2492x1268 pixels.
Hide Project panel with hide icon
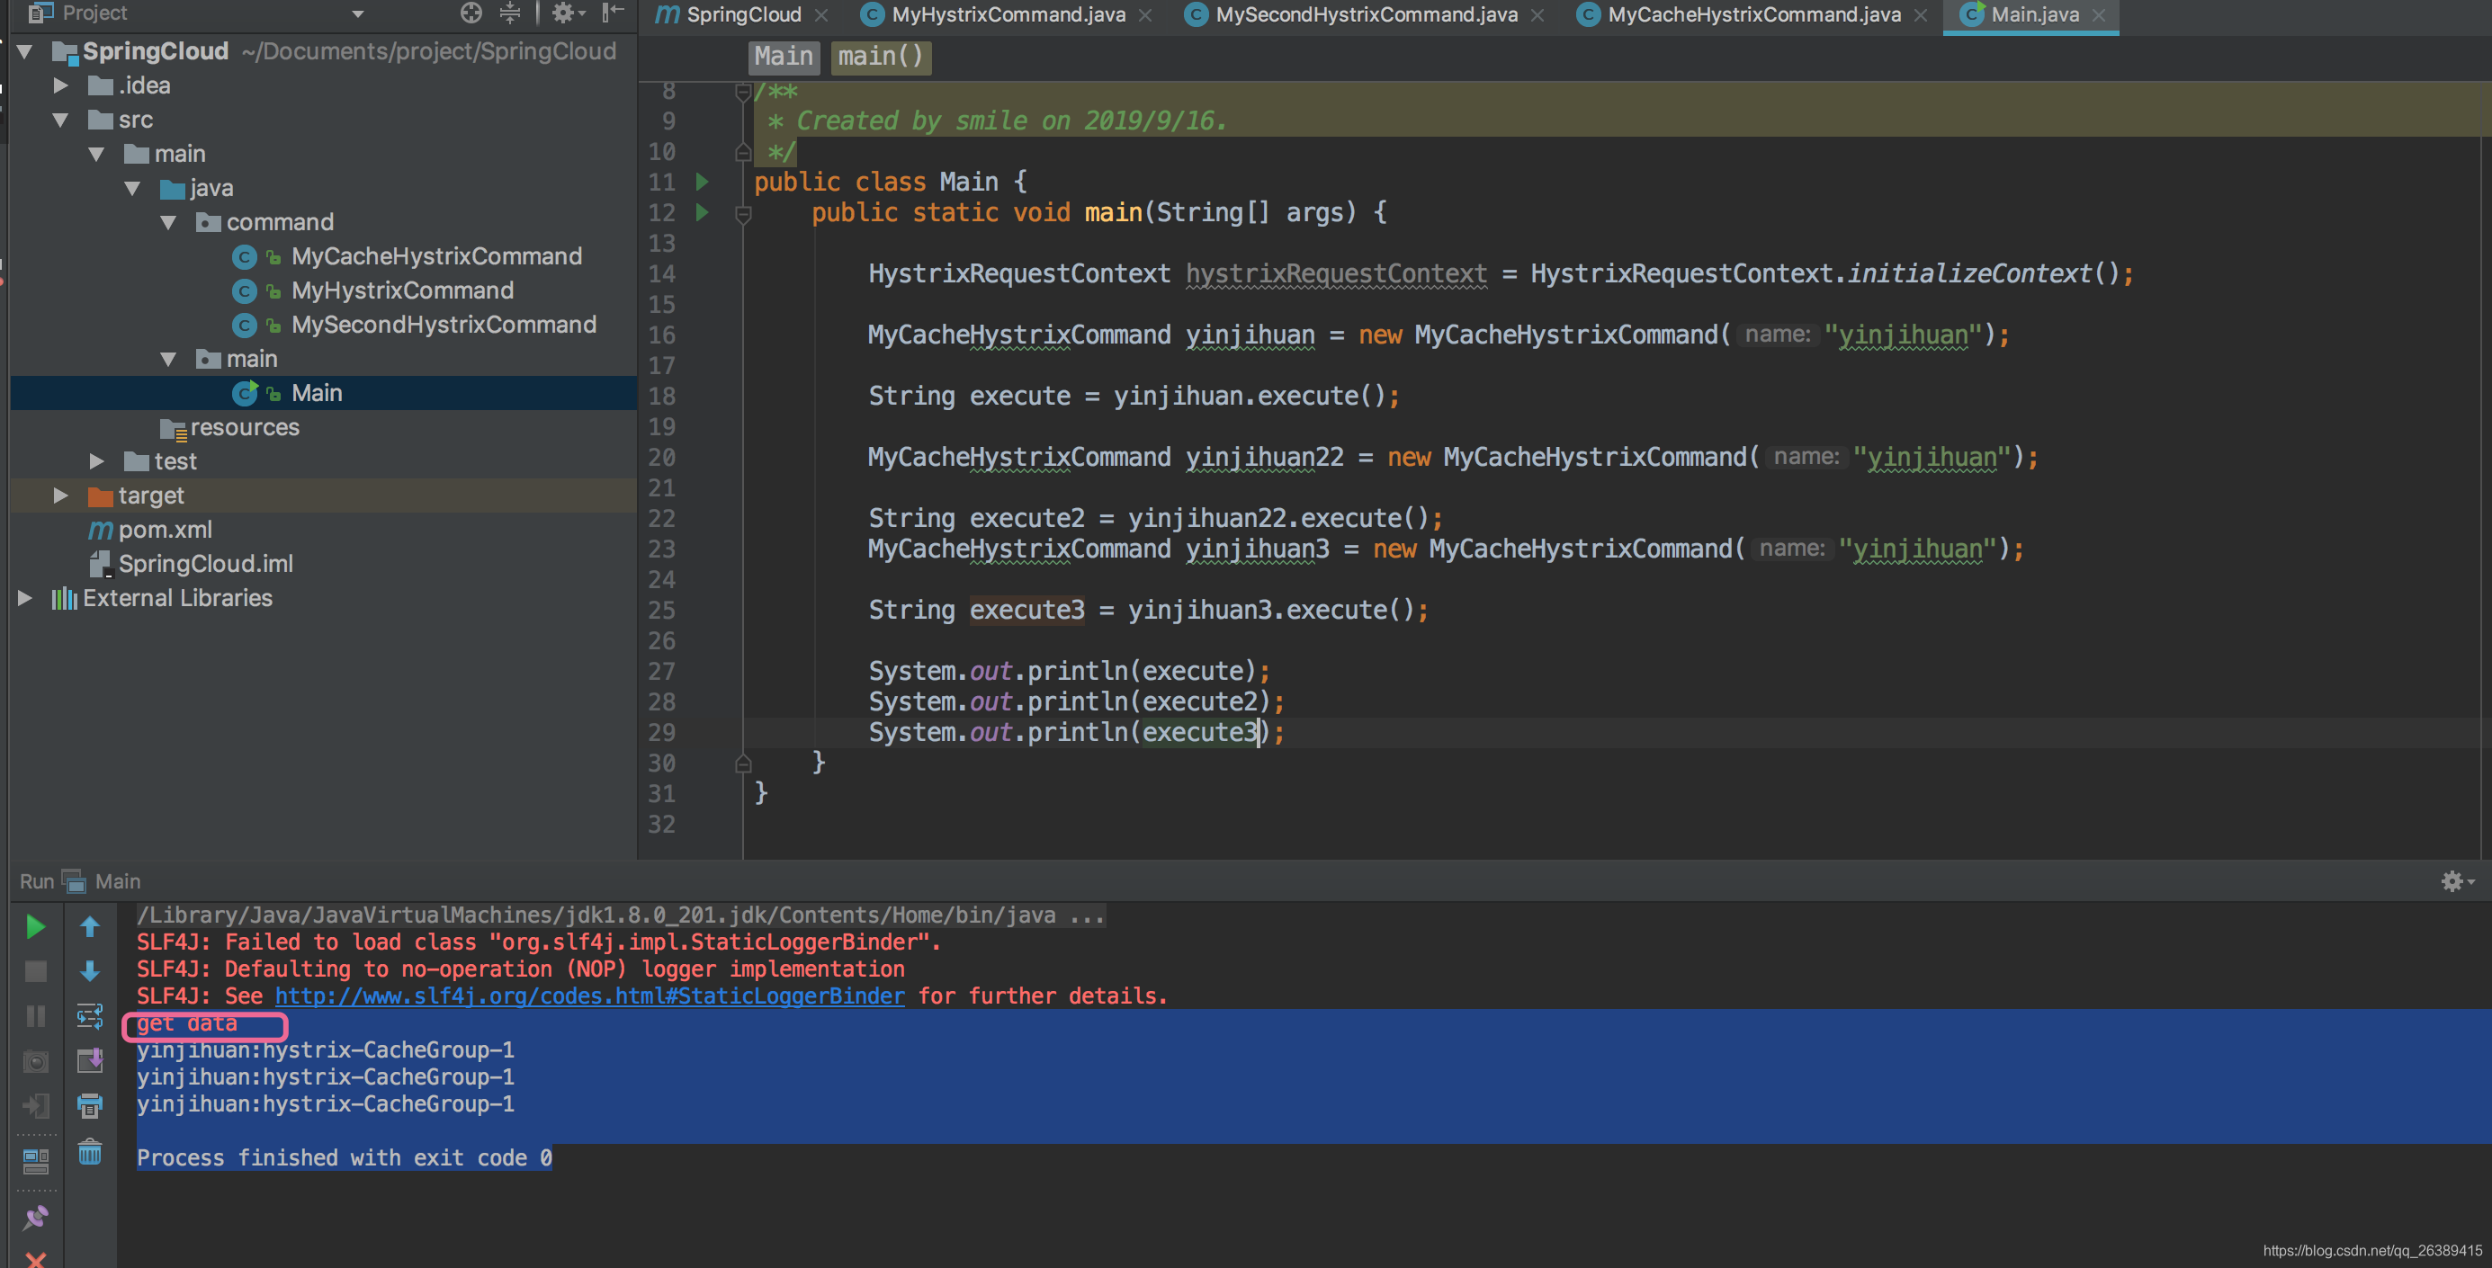click(x=613, y=13)
